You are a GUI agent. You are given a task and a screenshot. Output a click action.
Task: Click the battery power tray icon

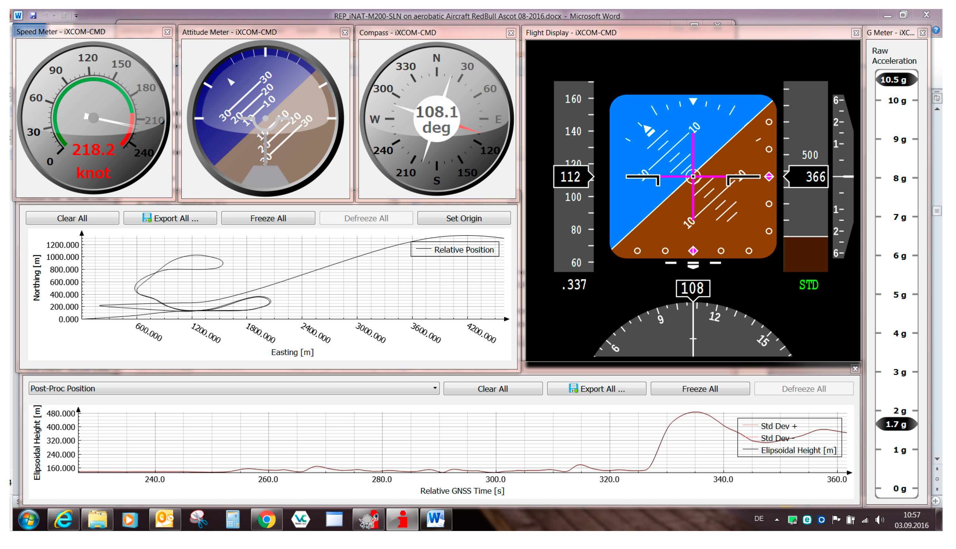[x=850, y=520]
